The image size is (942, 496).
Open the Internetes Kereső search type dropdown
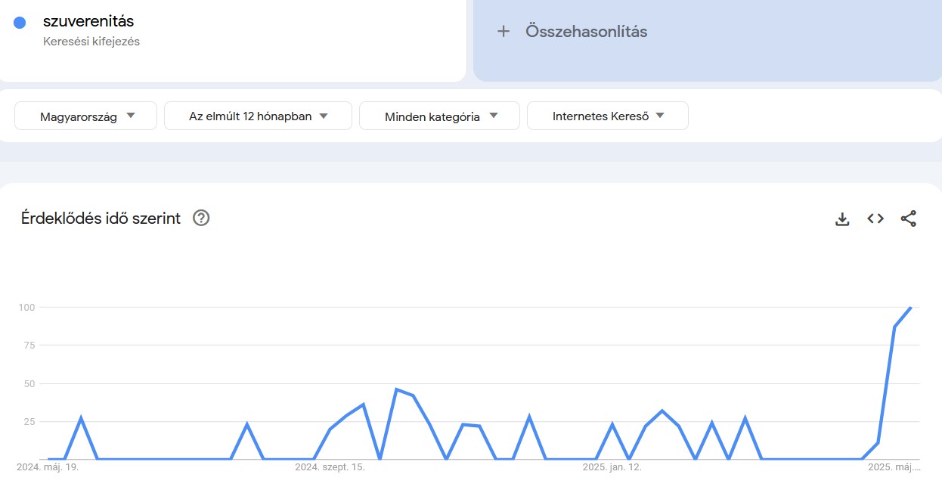pos(608,115)
